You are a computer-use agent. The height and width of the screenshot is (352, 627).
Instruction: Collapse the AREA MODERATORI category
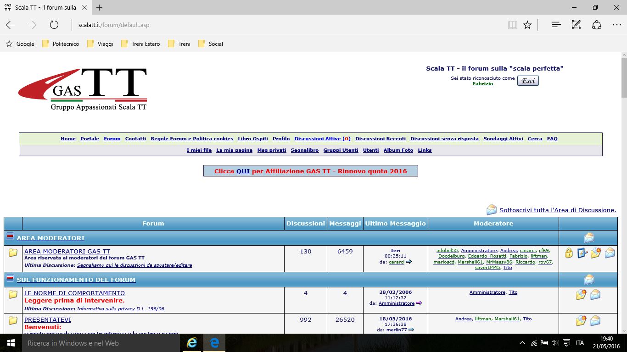pyautogui.click(x=10, y=237)
